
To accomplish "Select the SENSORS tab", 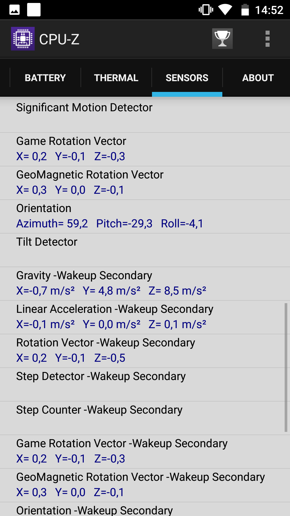I will coord(187,78).
